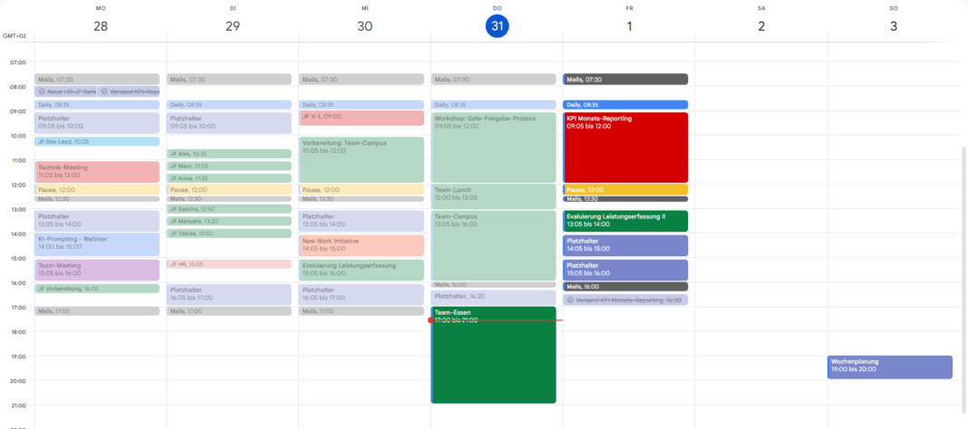Open completed task Neue HR-JF-Serie on Monday
968x429 pixels.
click(x=65, y=91)
